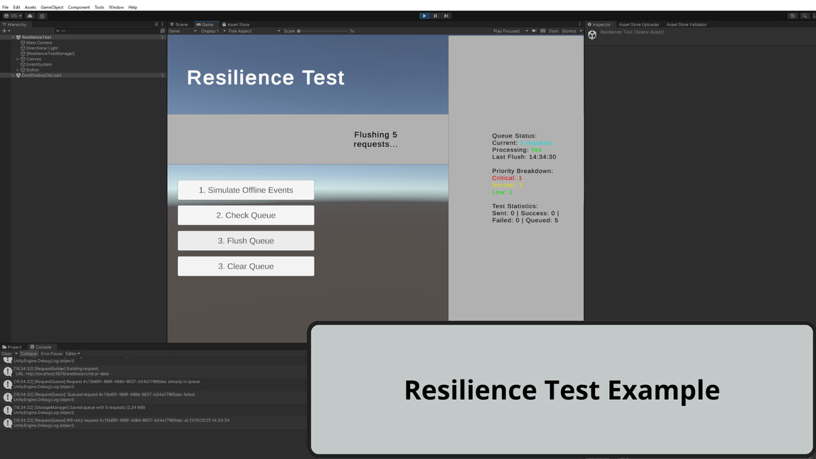
Task: Select the 'Building request' console log entry
Action: click(x=153, y=371)
